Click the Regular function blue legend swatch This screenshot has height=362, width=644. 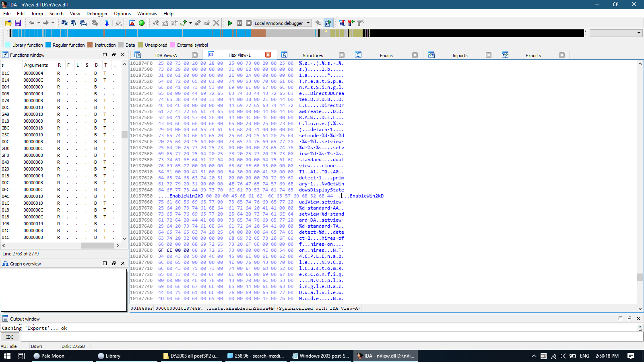point(48,45)
